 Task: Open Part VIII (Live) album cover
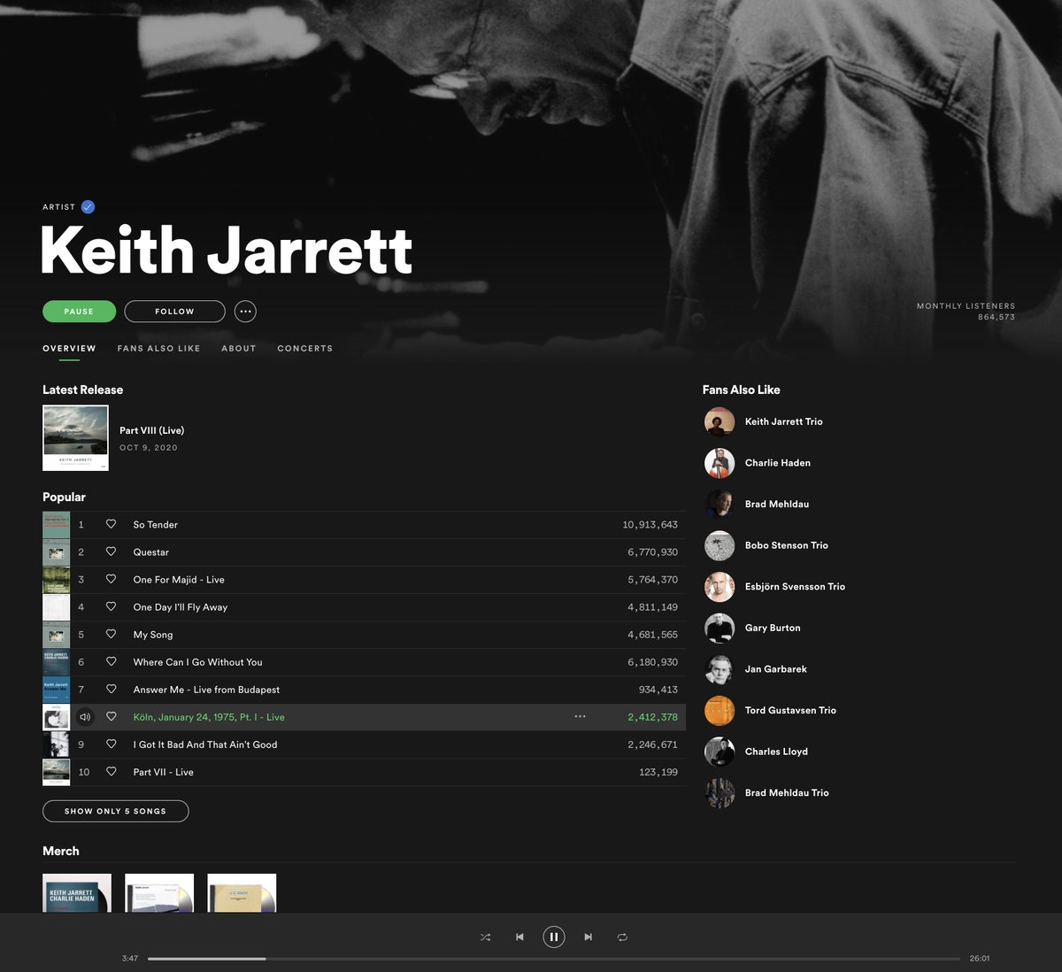tap(75, 438)
